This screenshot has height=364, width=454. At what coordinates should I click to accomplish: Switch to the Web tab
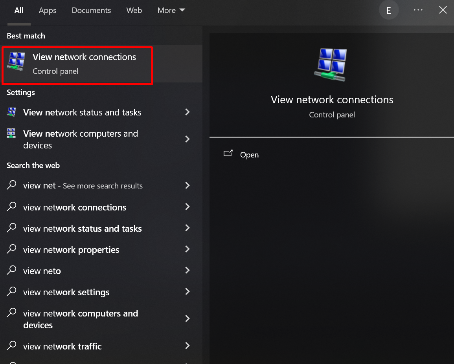pos(134,11)
